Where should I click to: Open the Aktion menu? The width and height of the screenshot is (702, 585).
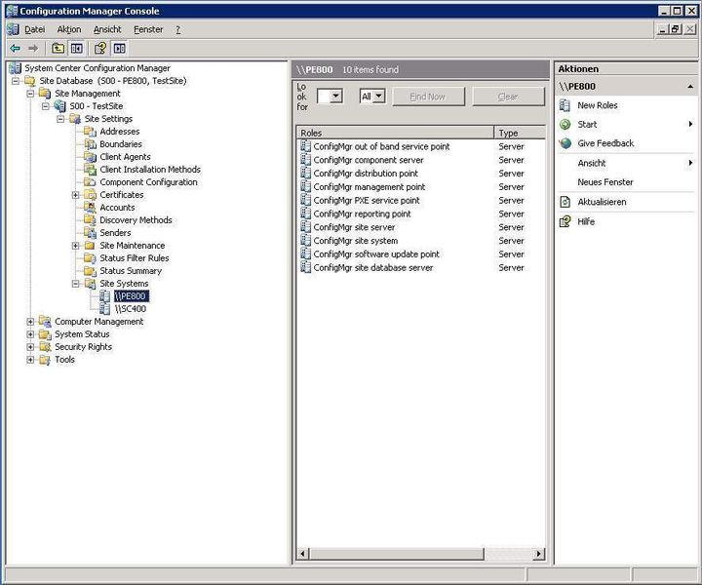click(69, 30)
